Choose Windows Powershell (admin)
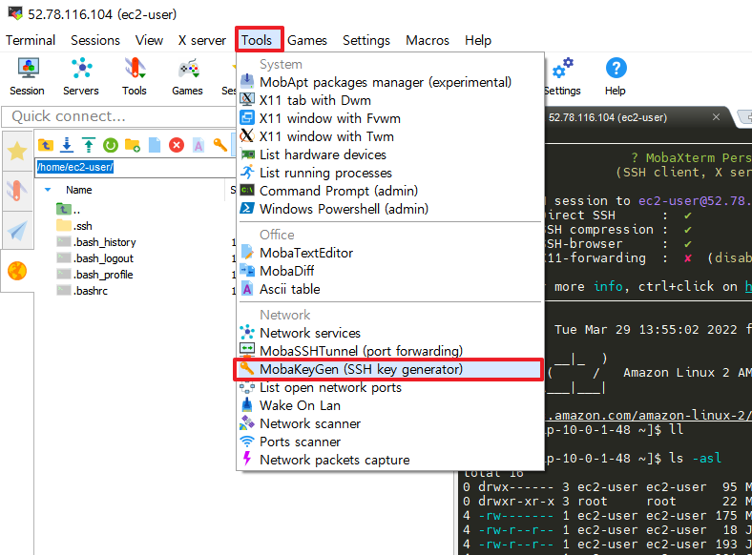Image resolution: width=752 pixels, height=555 pixels. pyautogui.click(x=389, y=209)
